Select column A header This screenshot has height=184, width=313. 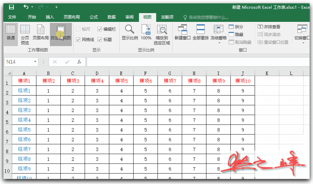tap(24, 73)
